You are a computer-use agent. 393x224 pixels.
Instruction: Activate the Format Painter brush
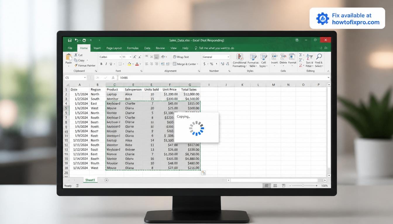tap(76, 65)
